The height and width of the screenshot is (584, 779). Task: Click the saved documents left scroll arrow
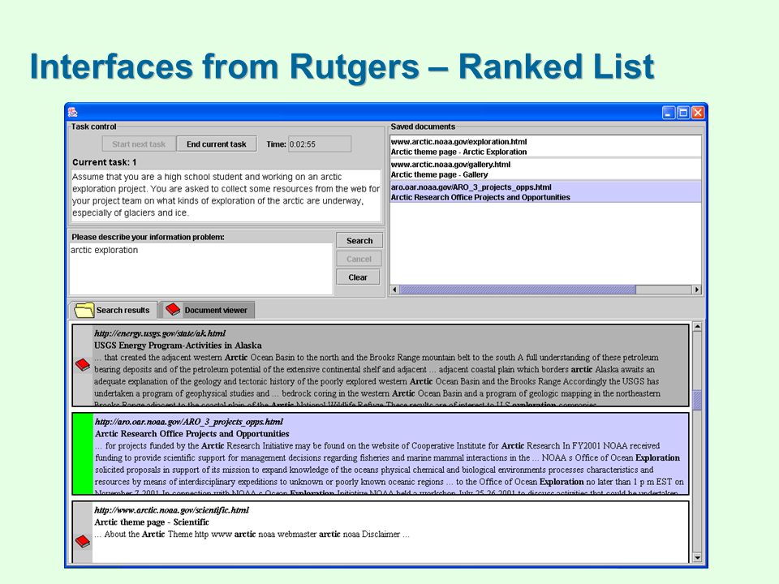[x=395, y=290]
